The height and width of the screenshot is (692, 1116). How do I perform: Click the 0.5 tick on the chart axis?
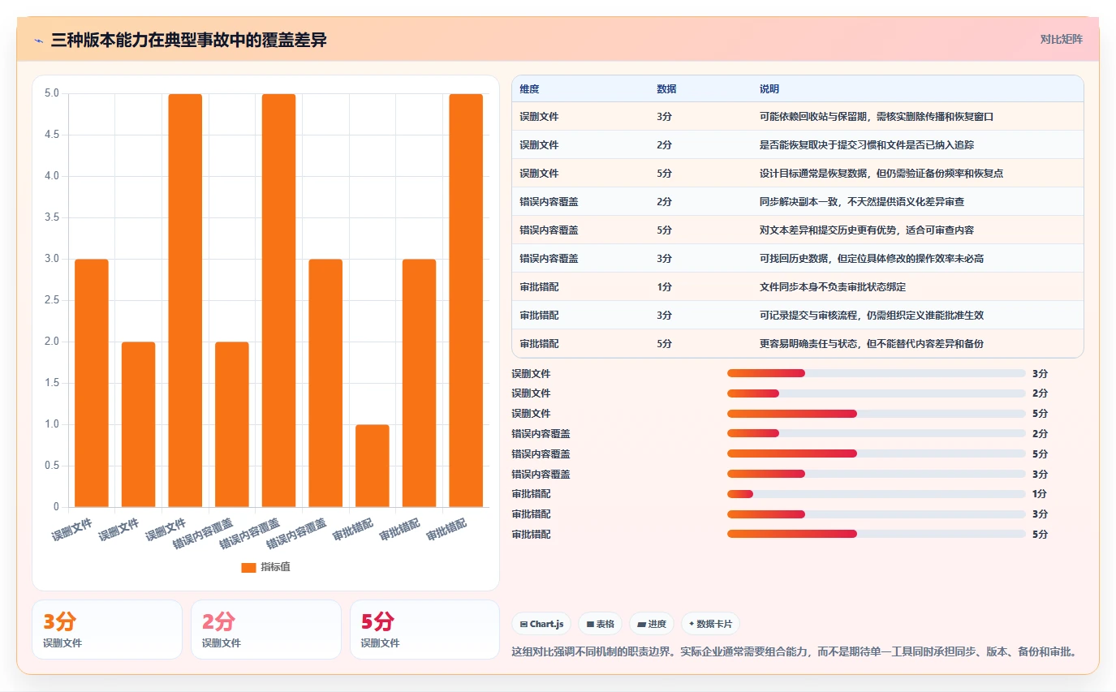pos(52,466)
